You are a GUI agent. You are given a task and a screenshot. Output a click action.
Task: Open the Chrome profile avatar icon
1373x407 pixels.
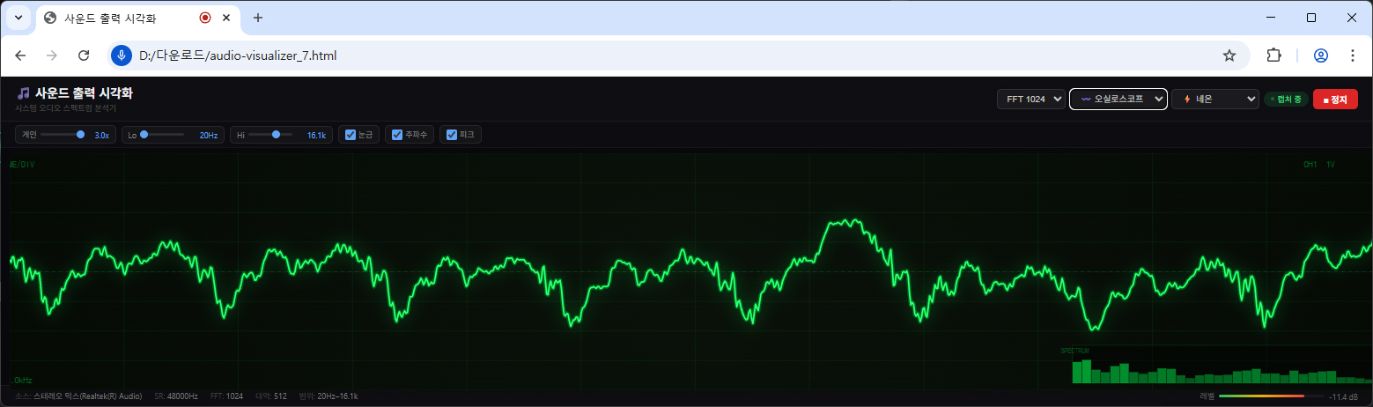(1320, 55)
